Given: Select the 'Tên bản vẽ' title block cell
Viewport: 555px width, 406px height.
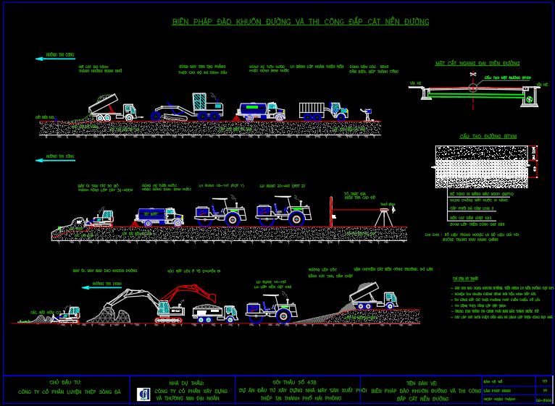Looking at the screenshot, I should click(421, 389).
